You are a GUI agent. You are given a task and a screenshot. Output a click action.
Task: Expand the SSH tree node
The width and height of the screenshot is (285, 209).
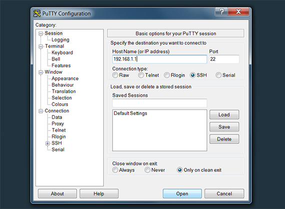click(47, 143)
